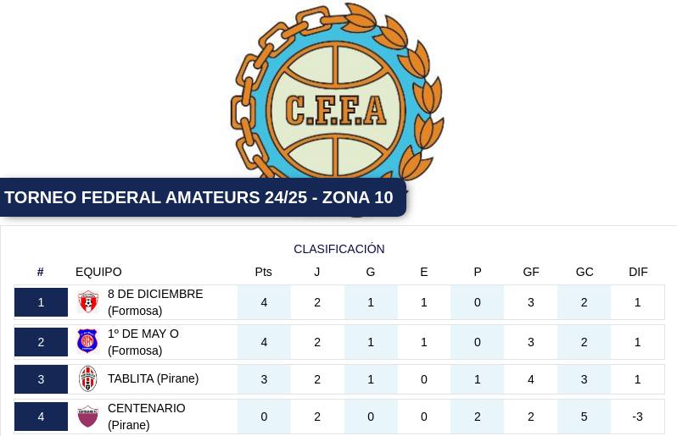Screen dimensions: 677x436
Task: Open TABLITA (Pirane) team name
Action: coord(154,378)
